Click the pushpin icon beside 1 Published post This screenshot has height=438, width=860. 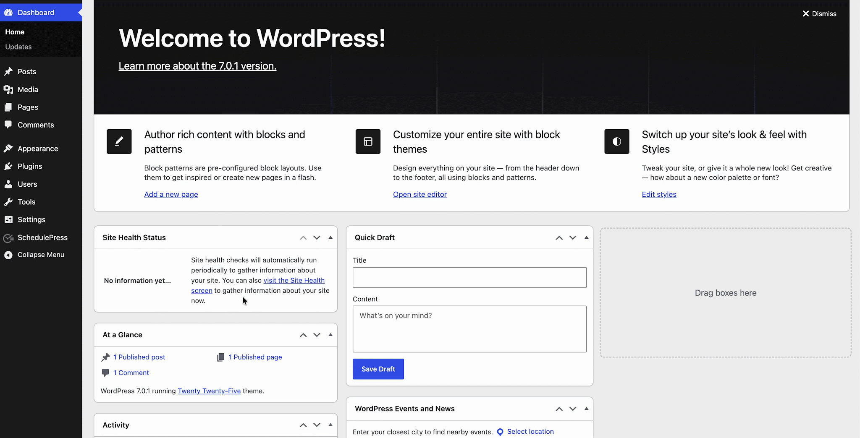[105, 357]
